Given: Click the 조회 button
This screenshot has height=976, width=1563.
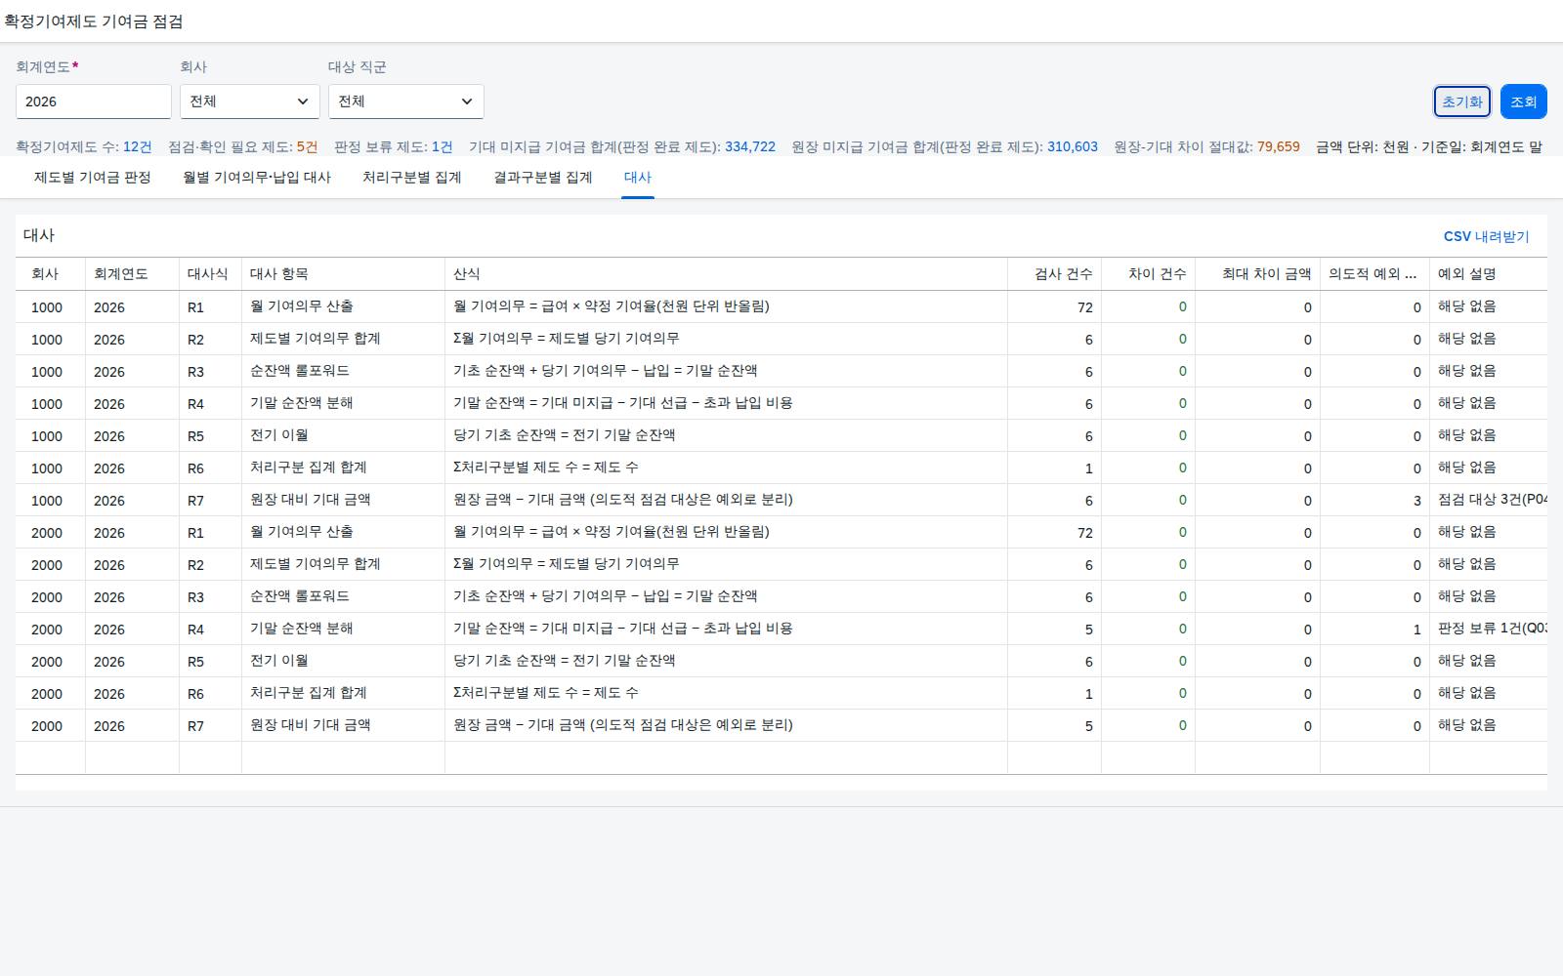Looking at the screenshot, I should [1524, 102].
